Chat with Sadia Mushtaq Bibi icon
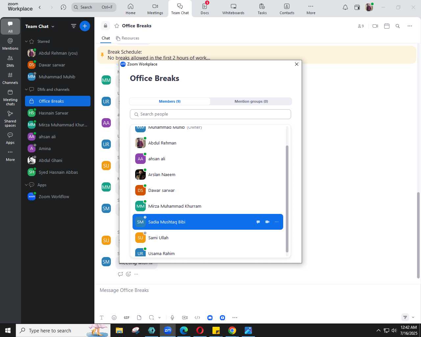 tap(258, 222)
